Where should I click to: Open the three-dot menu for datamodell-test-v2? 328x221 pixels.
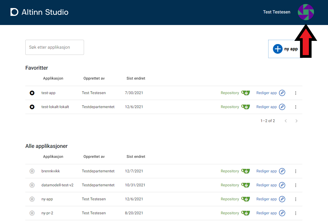tap(295, 185)
